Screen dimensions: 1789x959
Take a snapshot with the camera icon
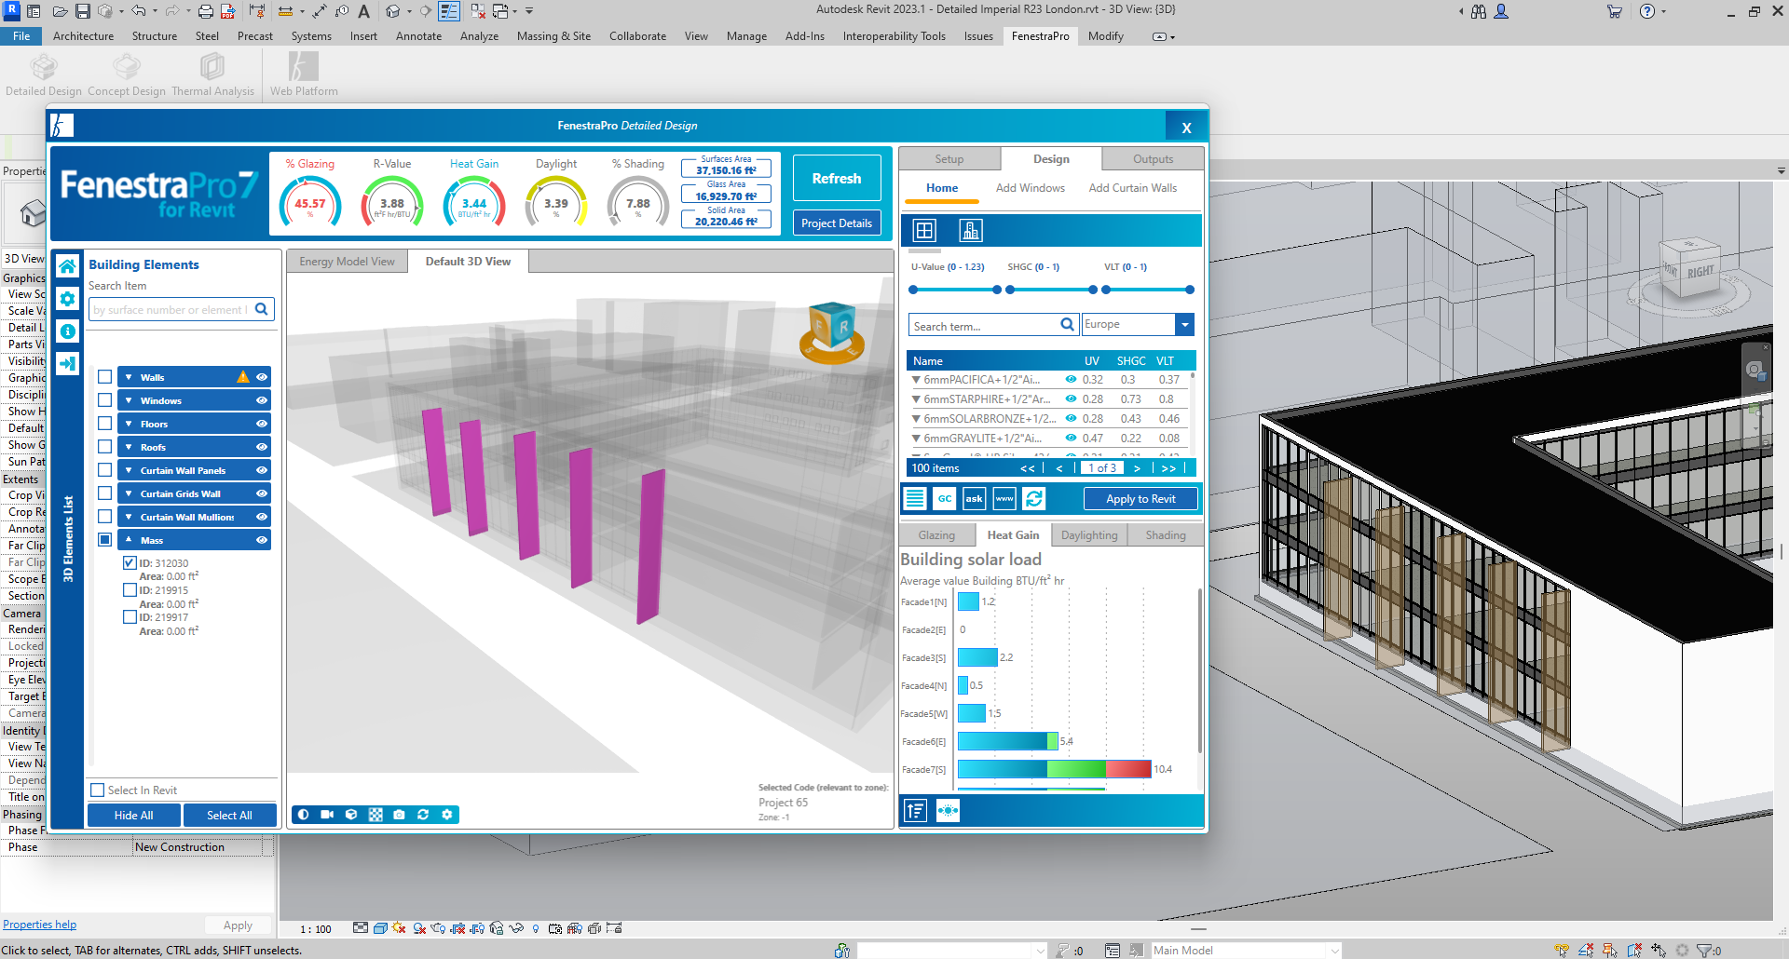(399, 815)
